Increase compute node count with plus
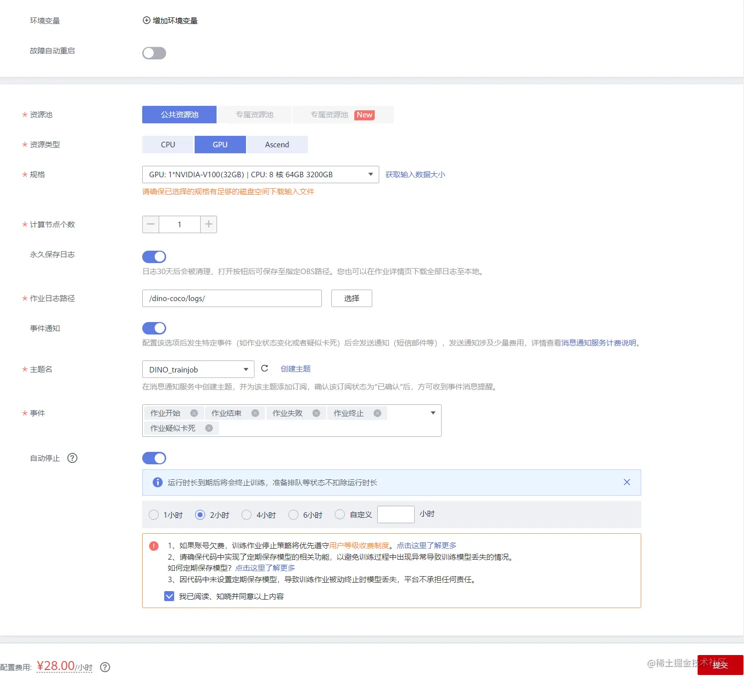Image resolution: width=744 pixels, height=685 pixels. pos(209,225)
